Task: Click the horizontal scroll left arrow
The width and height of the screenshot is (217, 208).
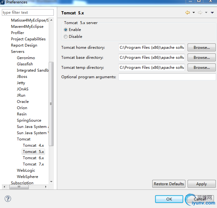Action: pyautogui.click(x=4, y=187)
